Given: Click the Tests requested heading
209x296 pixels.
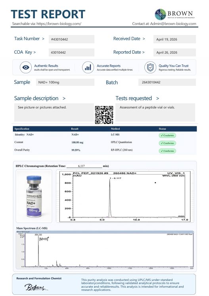Looking at the screenshot, I should [134, 98].
